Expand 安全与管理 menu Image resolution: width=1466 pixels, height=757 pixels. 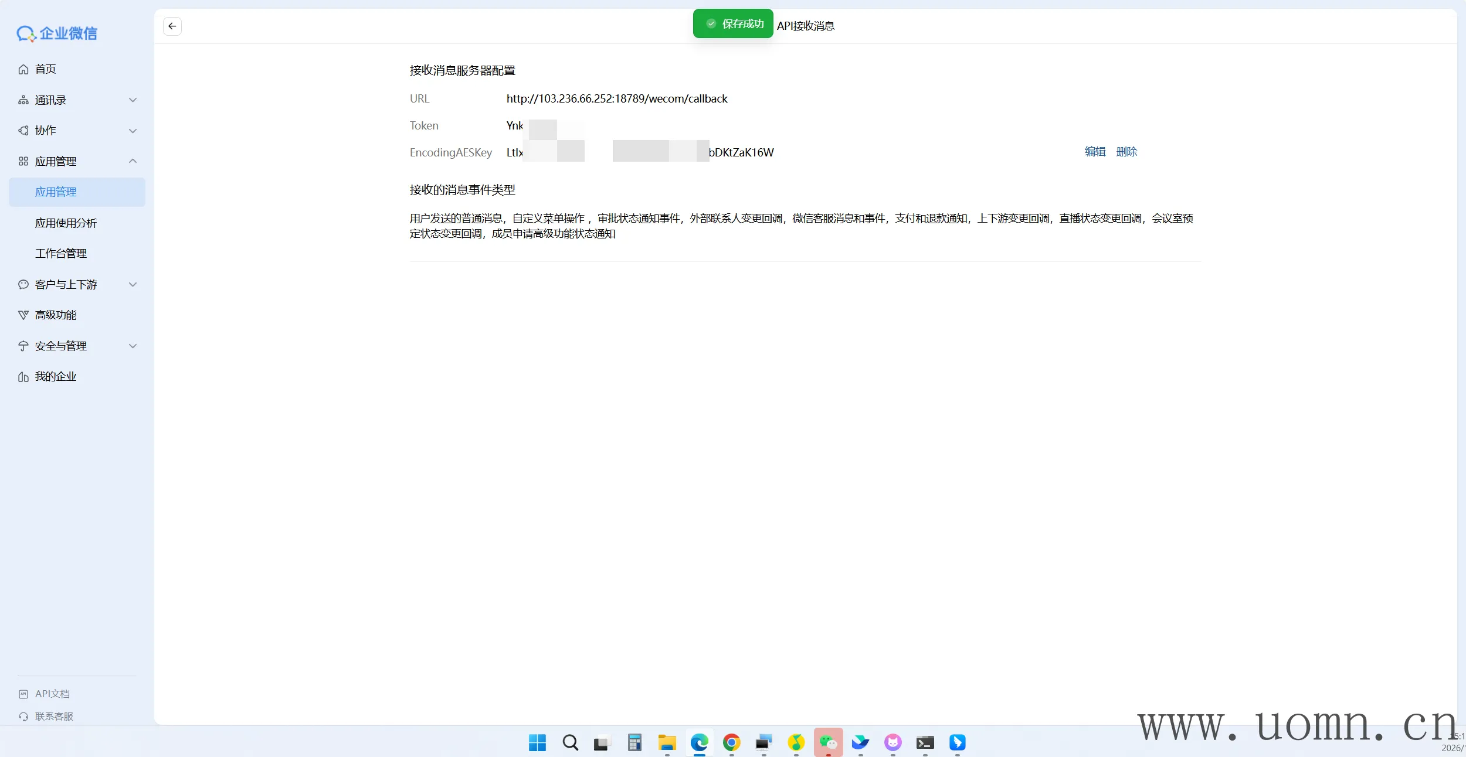coord(76,346)
